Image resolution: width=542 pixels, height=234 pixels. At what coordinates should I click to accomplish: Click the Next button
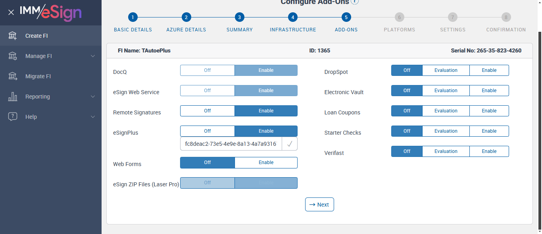(319, 205)
